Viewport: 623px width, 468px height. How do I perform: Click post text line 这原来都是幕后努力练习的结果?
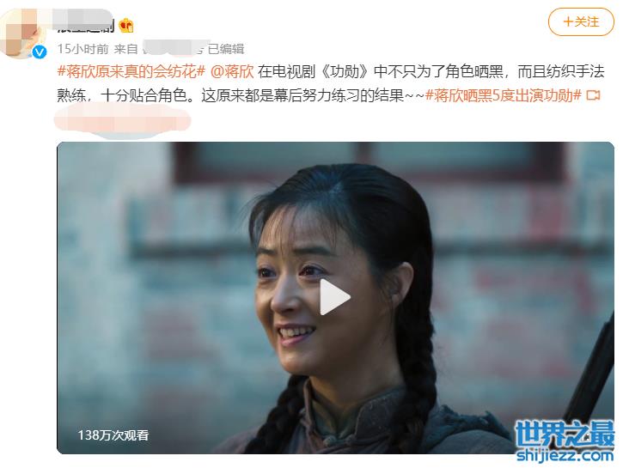coord(302,95)
